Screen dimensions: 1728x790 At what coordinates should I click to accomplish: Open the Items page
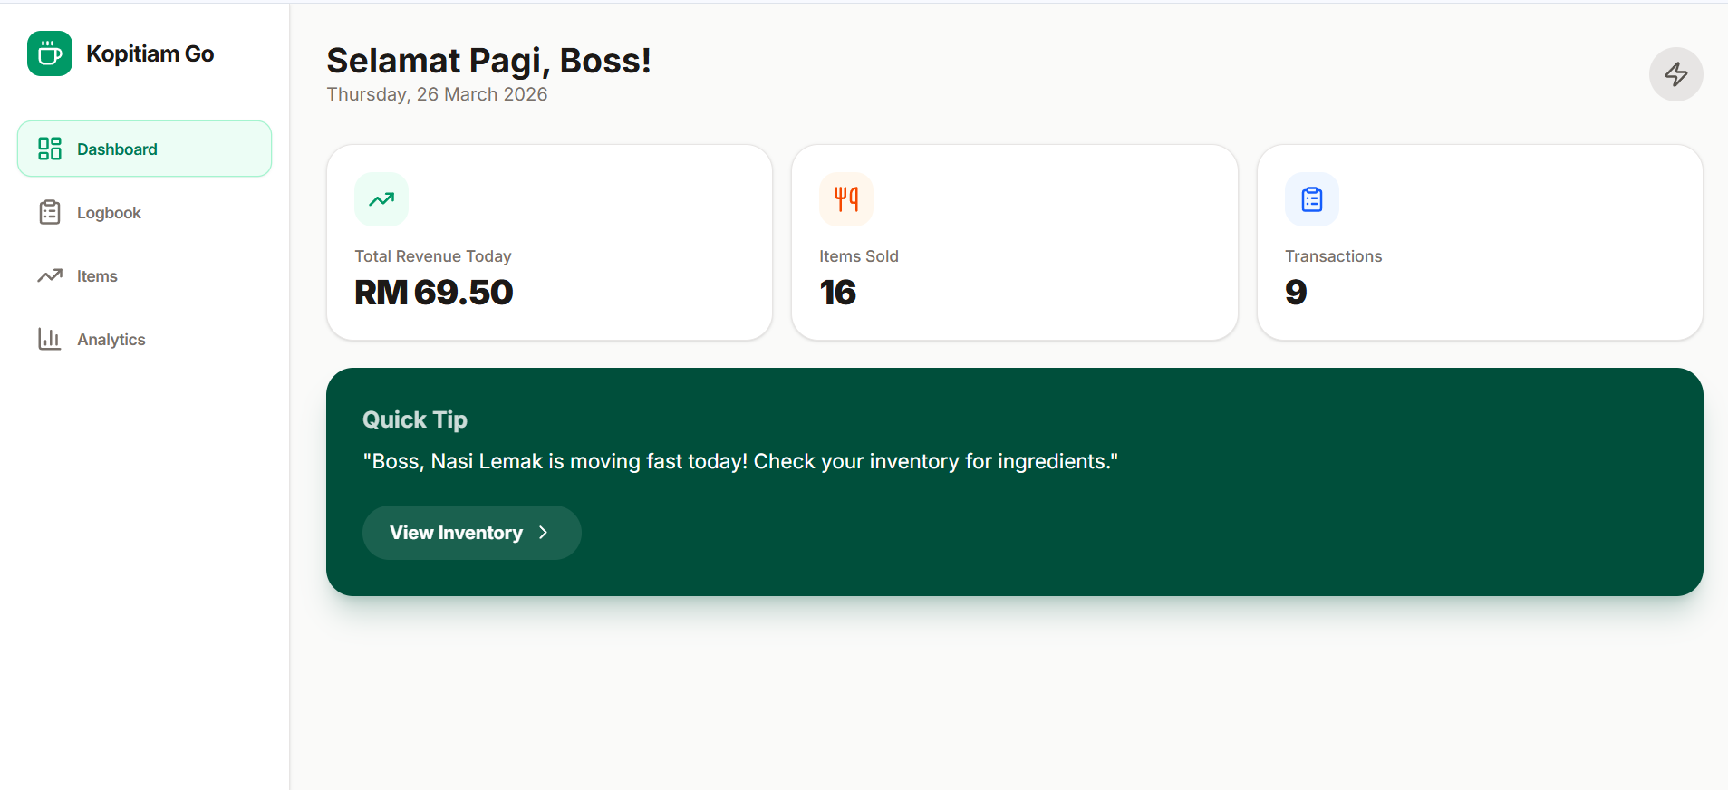point(96,275)
